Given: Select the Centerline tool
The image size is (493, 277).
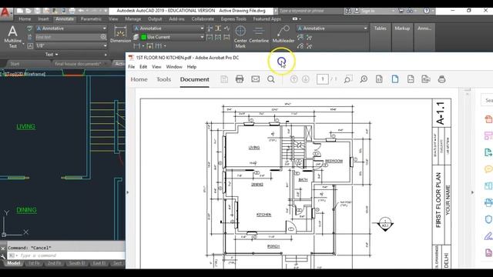Looking at the screenshot, I should pos(259,35).
